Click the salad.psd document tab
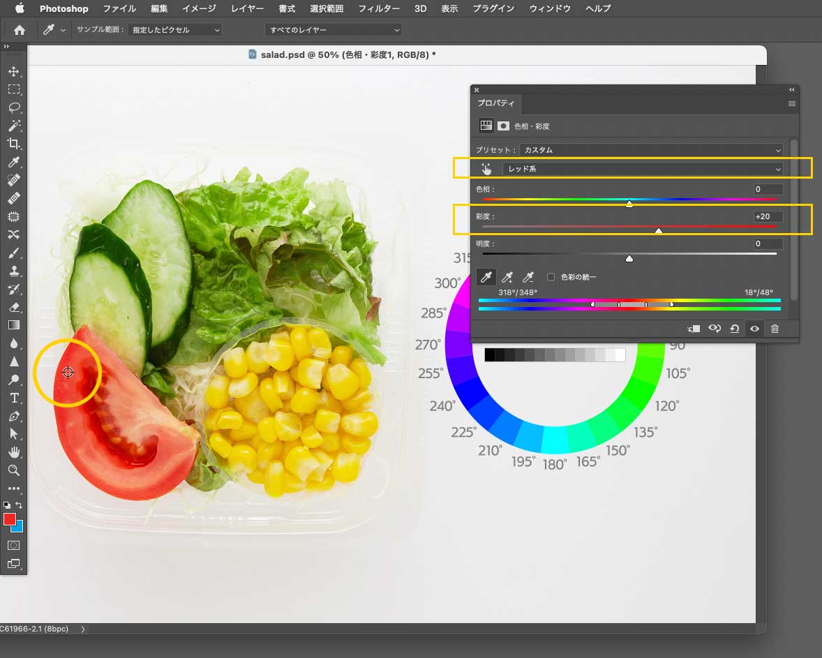The image size is (822, 658). [342, 54]
